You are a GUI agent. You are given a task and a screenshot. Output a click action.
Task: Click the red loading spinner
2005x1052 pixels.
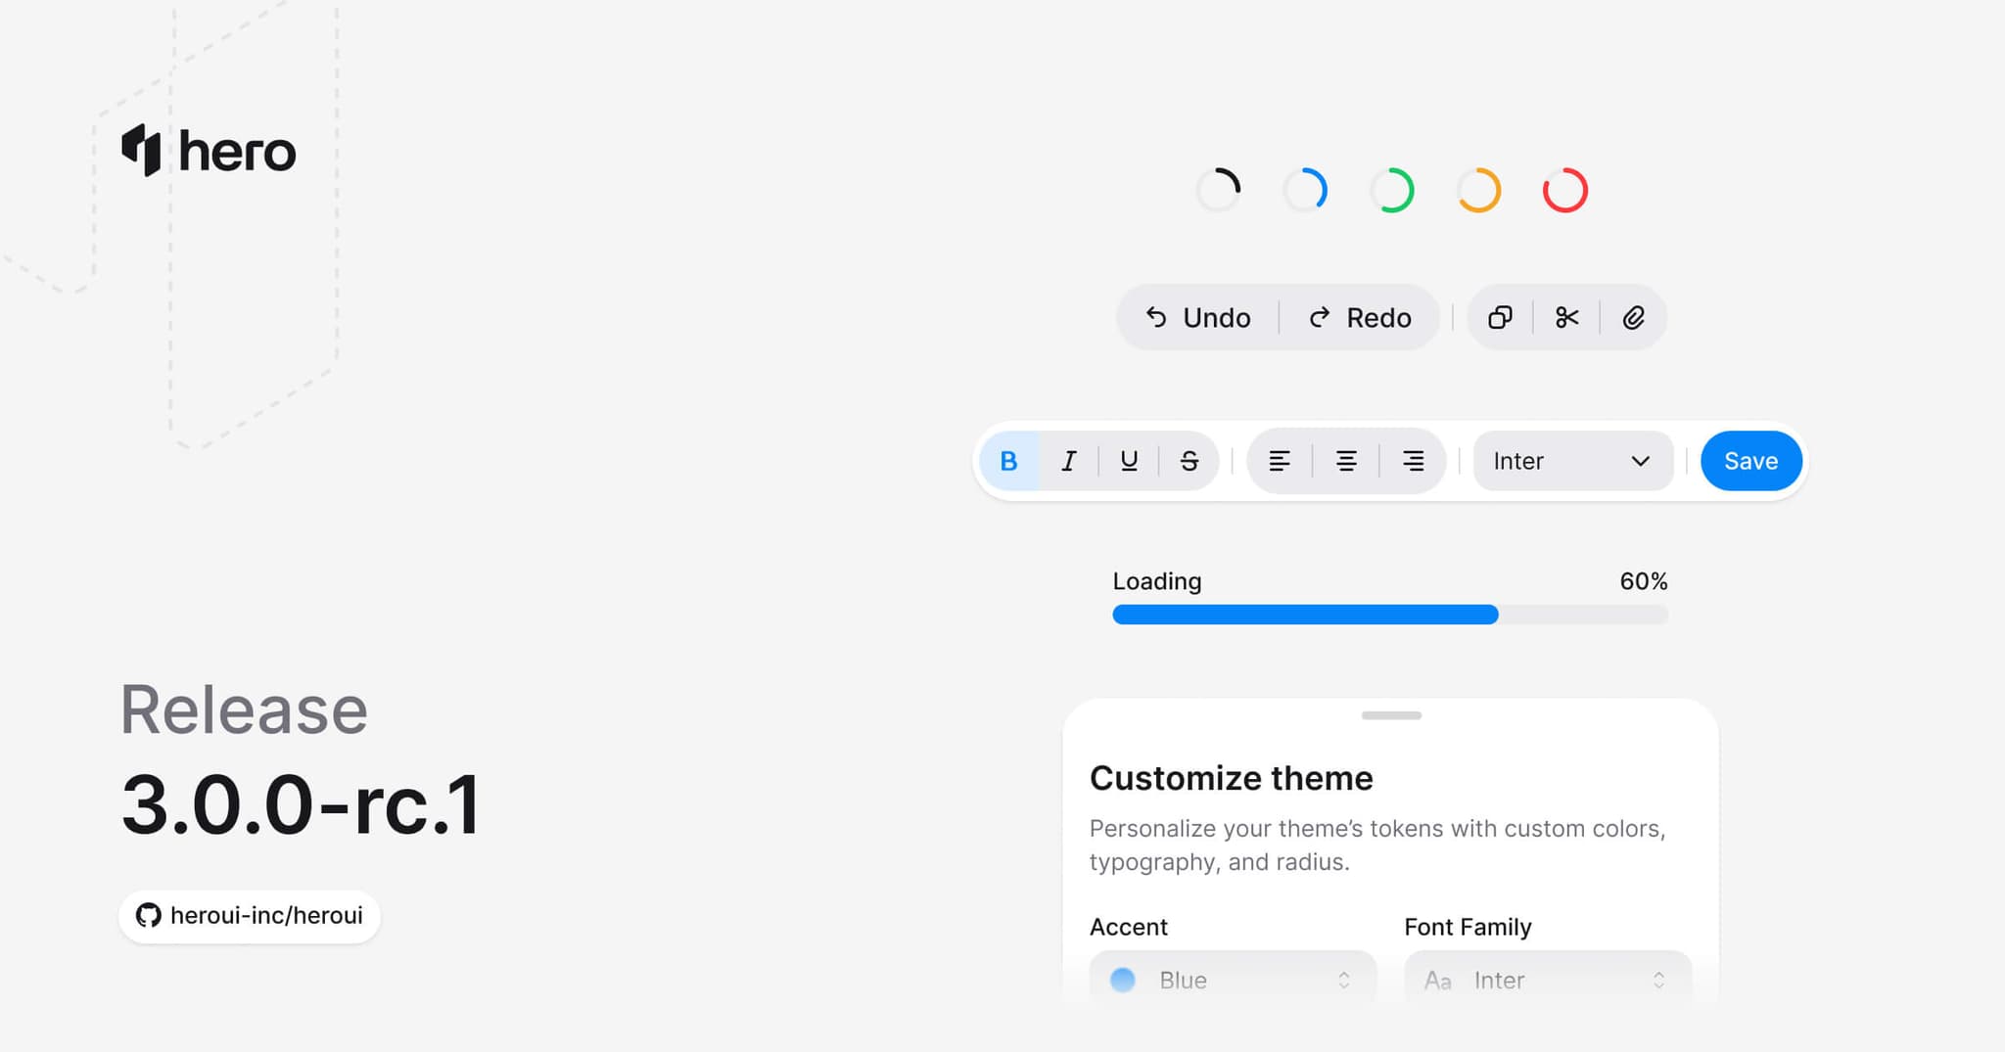1564,190
